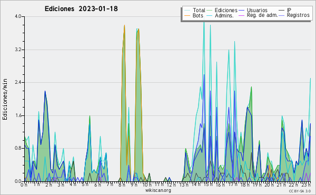
Task: Click the magenta Reg. de adm. legend line
Action: [241, 15]
